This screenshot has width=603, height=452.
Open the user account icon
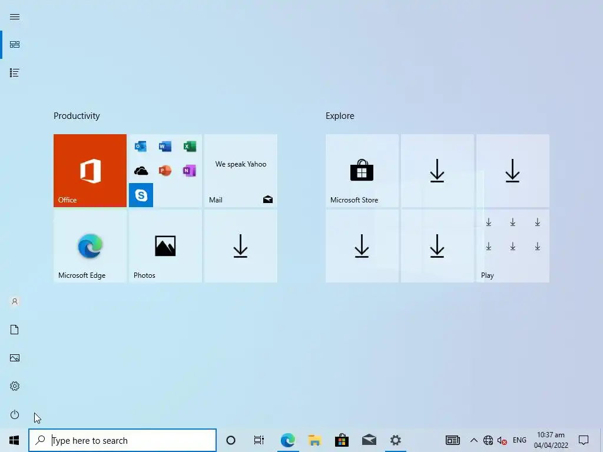coord(15,301)
